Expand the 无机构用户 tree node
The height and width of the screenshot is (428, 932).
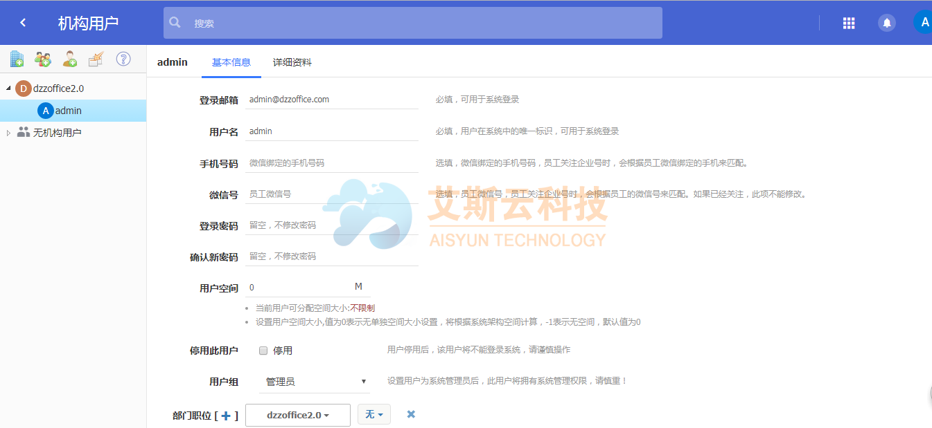(8, 133)
